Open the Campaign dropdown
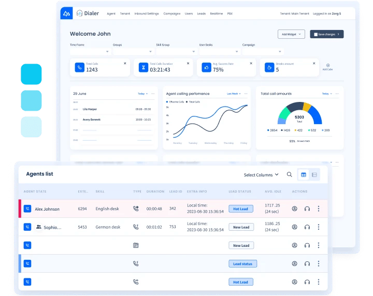The height and width of the screenshot is (296, 373). tap(263, 52)
